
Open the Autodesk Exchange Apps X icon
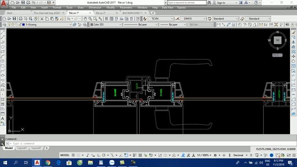(x=241, y=3)
